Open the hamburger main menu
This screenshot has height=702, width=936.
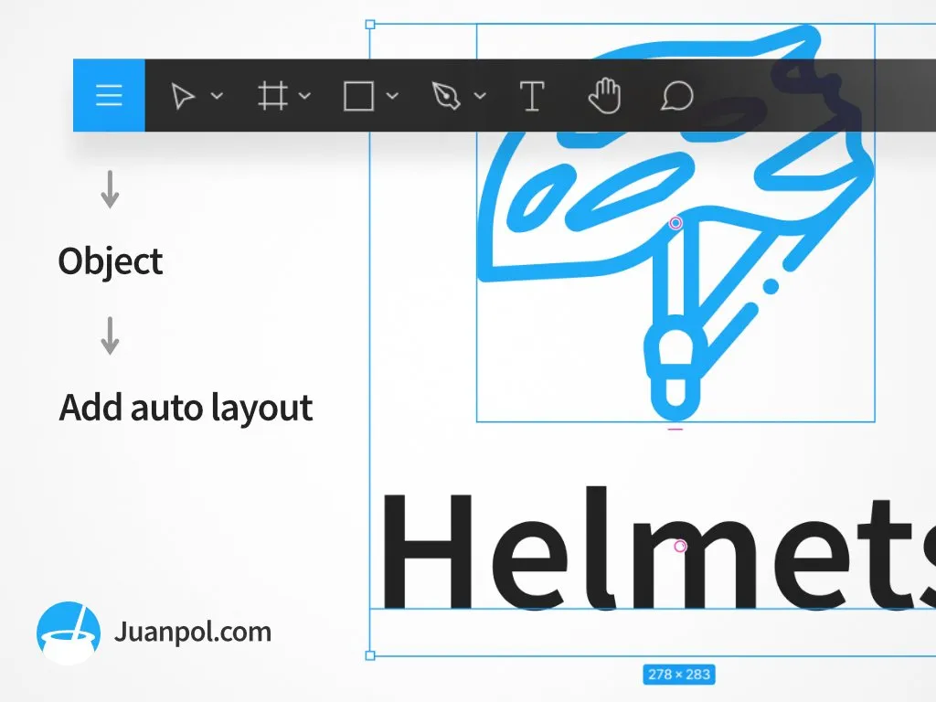(109, 95)
